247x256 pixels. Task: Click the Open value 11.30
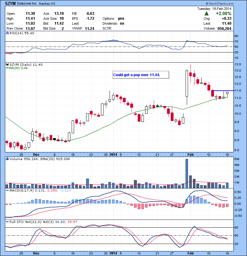tap(30, 14)
